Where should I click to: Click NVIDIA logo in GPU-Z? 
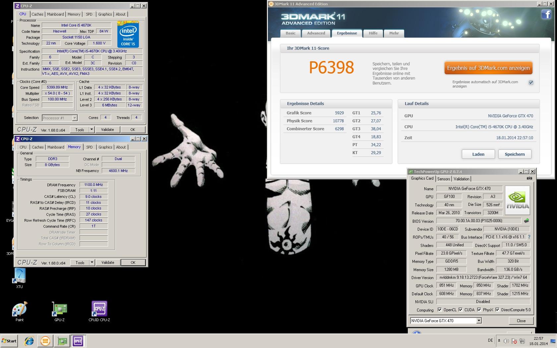tap(517, 200)
